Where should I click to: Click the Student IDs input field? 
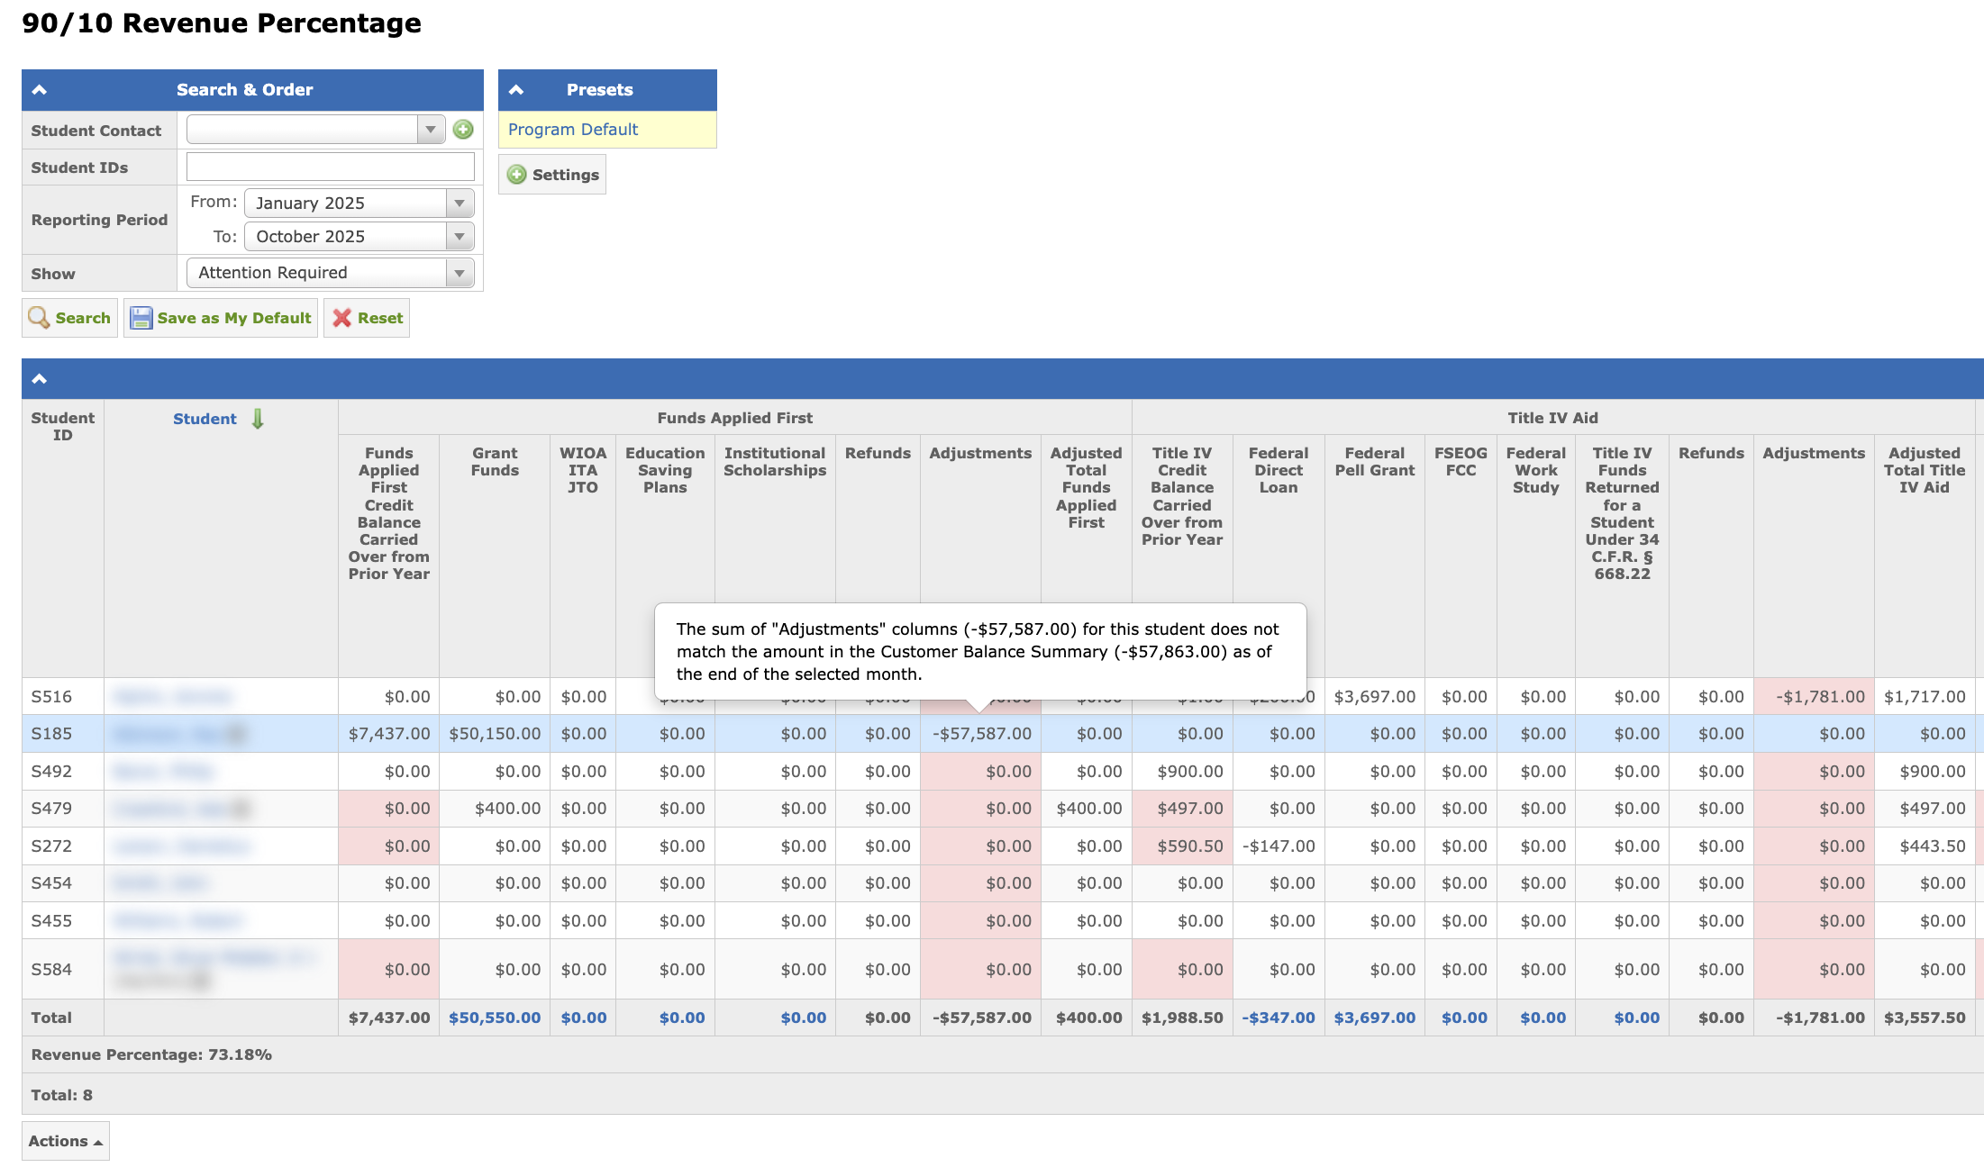click(330, 167)
